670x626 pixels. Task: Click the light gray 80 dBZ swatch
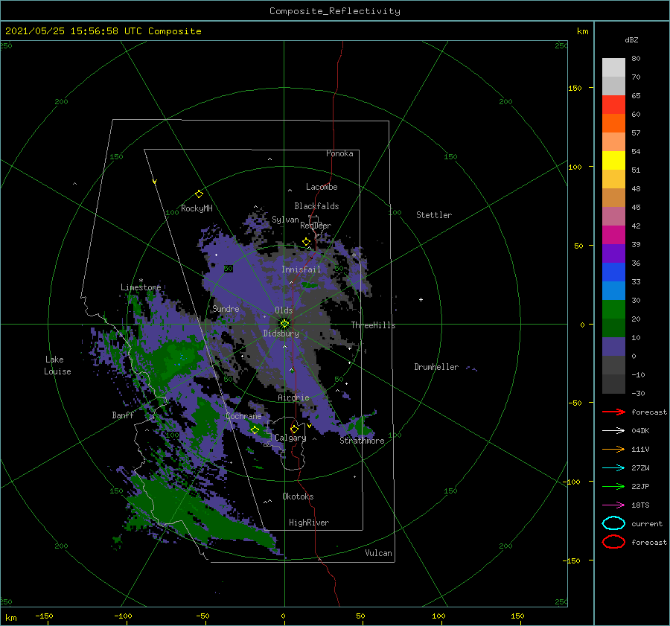point(613,67)
